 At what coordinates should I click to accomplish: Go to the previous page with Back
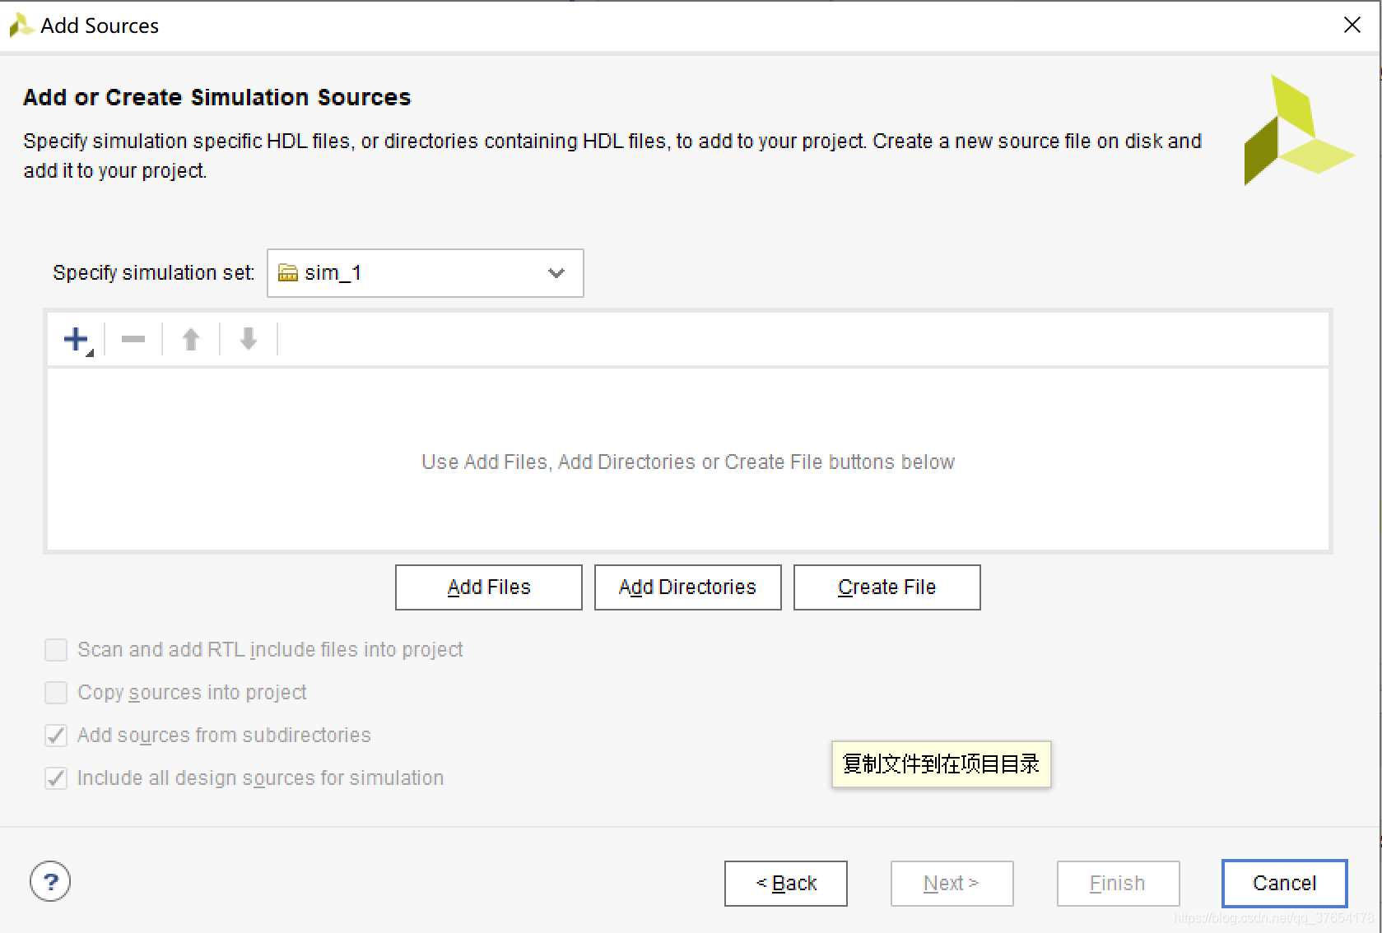tap(786, 884)
